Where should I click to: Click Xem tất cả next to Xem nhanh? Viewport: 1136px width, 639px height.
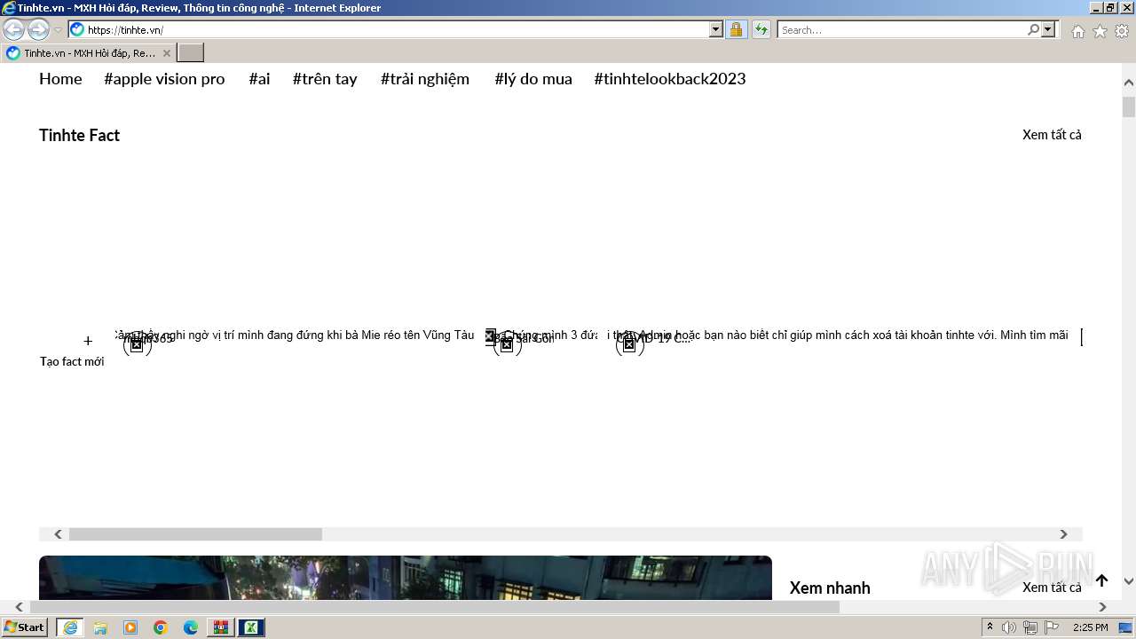click(1052, 588)
